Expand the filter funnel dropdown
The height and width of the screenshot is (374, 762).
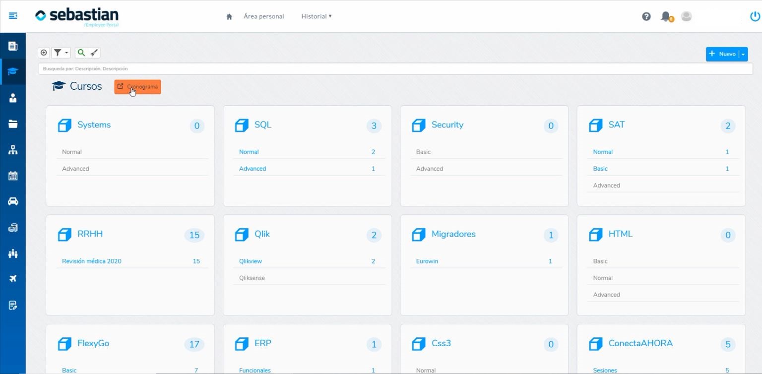[x=61, y=53]
